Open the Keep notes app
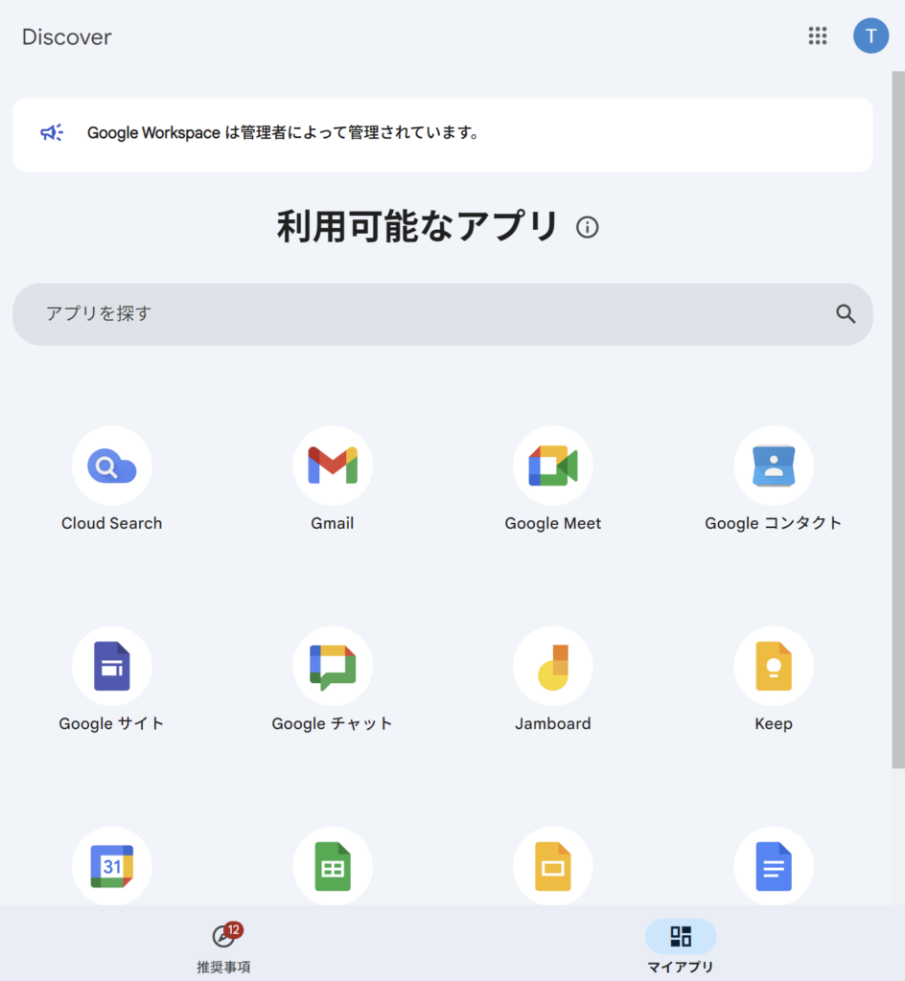Viewport: 905px width, 981px height. tap(774, 667)
